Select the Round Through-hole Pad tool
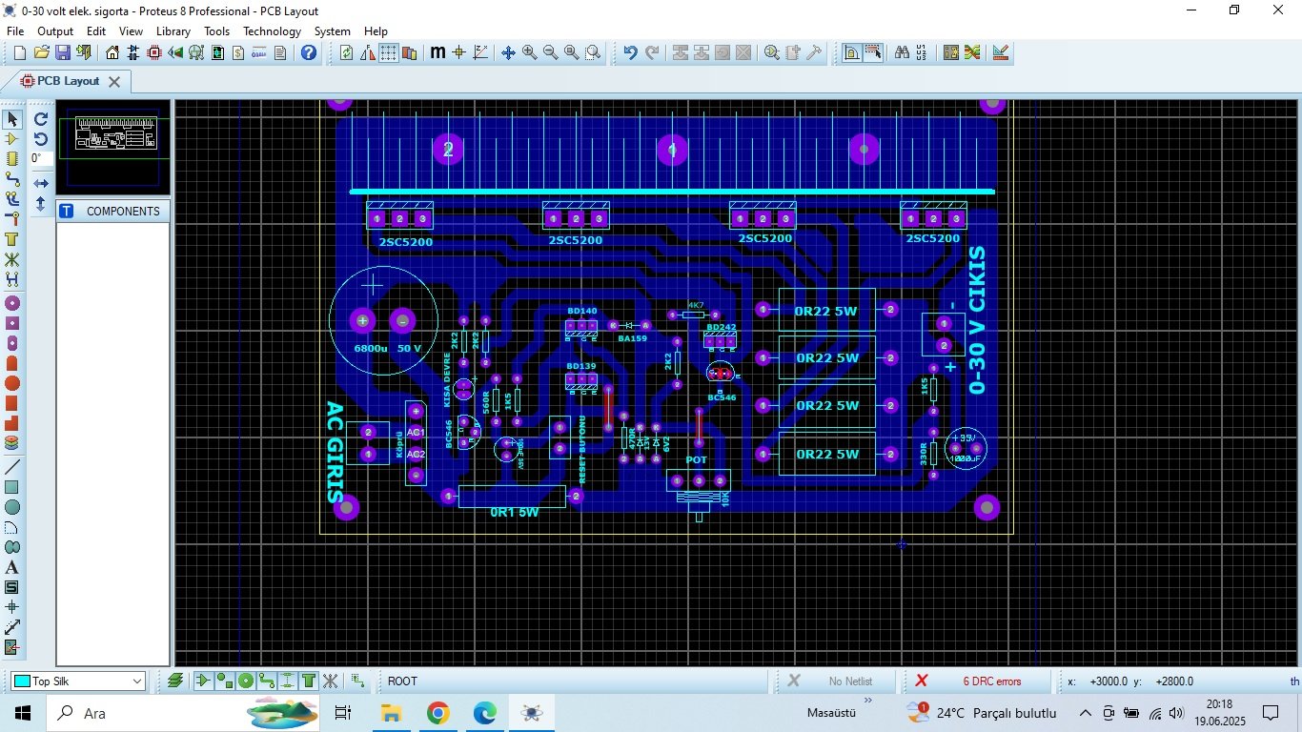Screen dimensions: 1302x732 [x=12, y=303]
